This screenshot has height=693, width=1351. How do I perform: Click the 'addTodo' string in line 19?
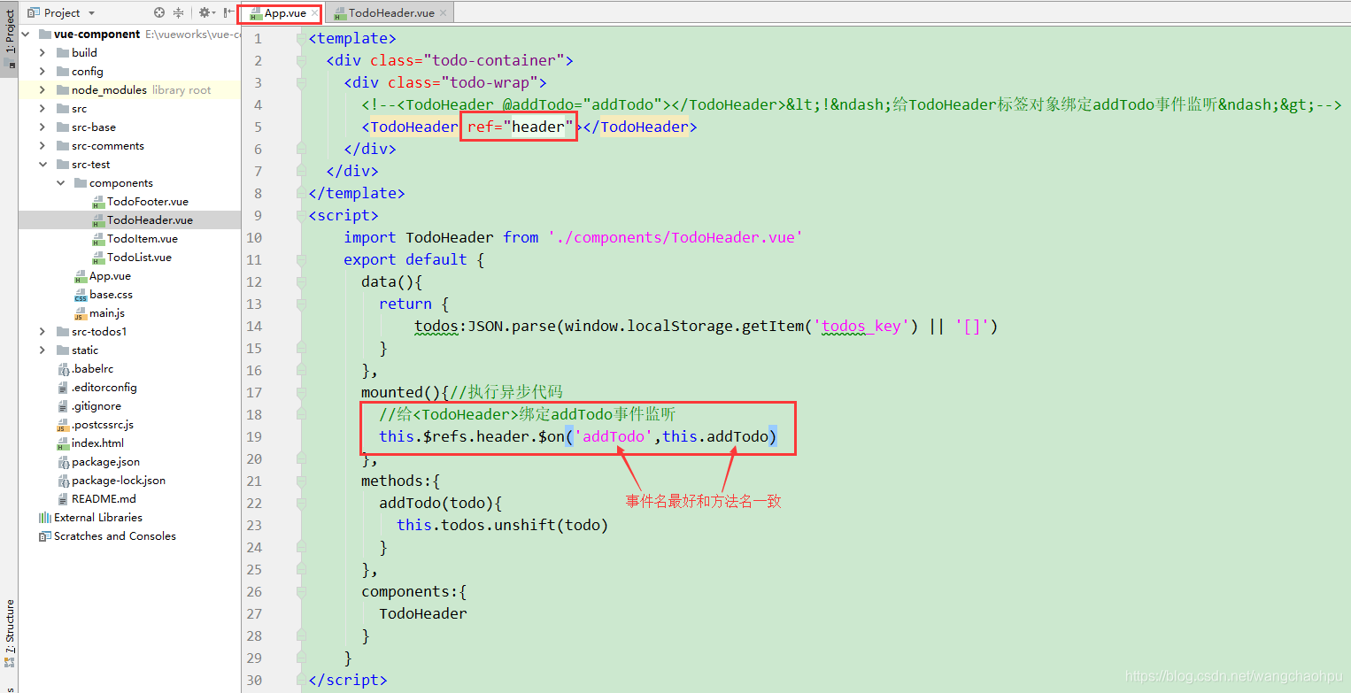(614, 436)
